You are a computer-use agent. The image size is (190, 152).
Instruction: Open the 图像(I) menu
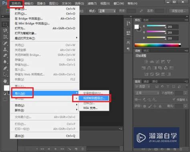41,3
